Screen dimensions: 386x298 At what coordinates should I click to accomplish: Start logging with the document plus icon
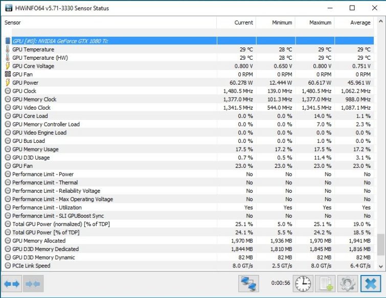coord(326,284)
